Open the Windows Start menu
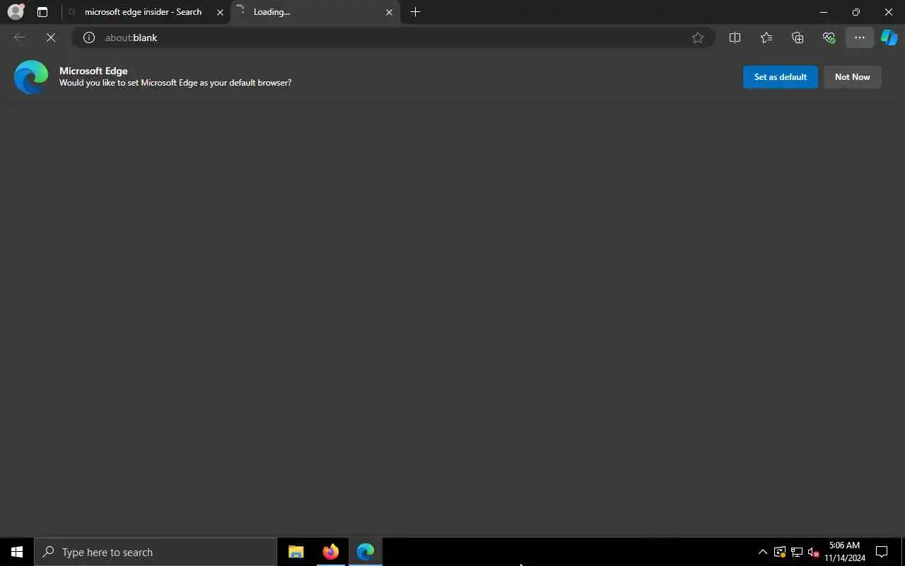 tap(17, 552)
